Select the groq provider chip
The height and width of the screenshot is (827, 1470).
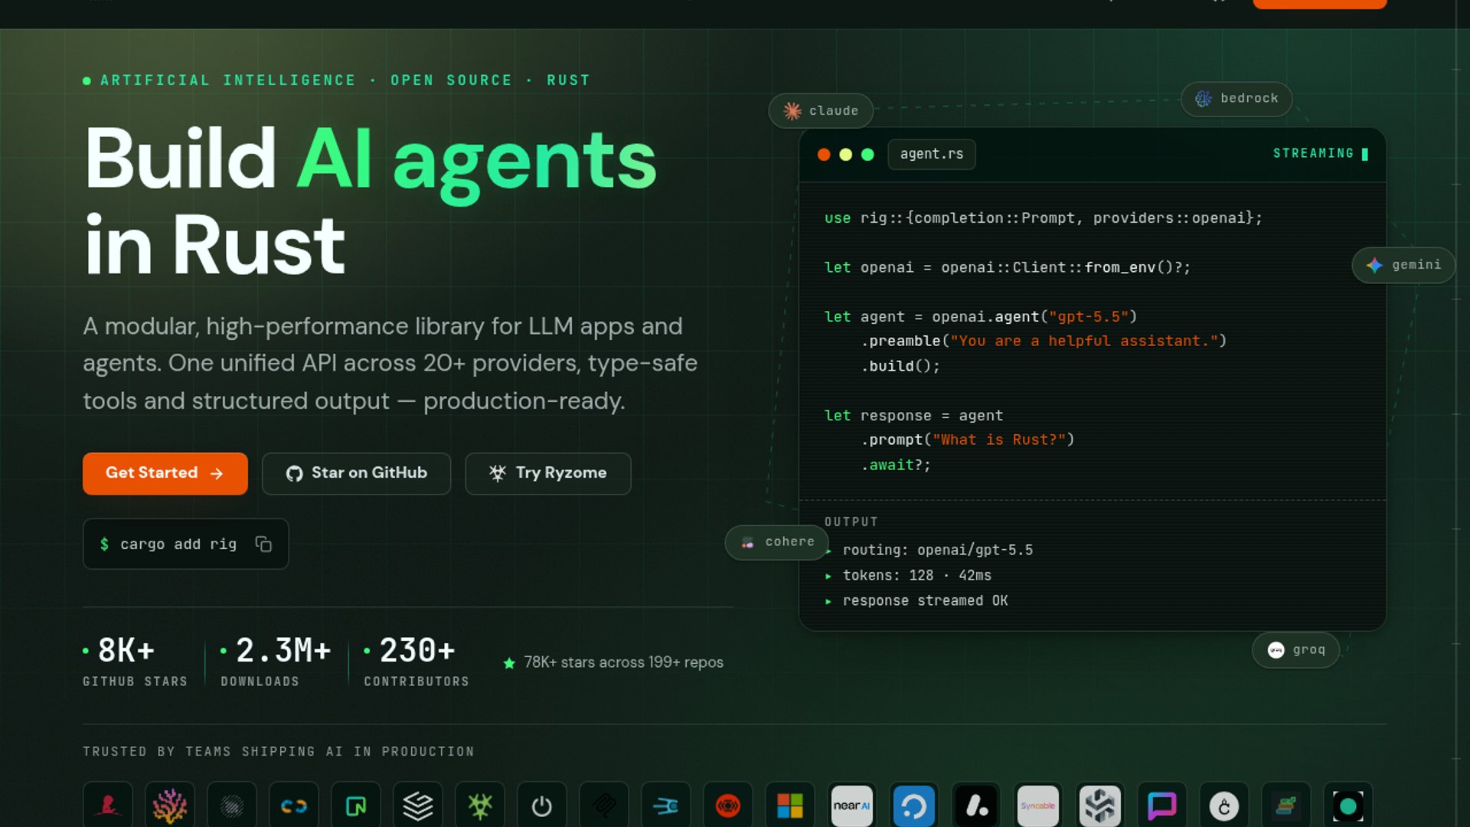click(x=1295, y=650)
